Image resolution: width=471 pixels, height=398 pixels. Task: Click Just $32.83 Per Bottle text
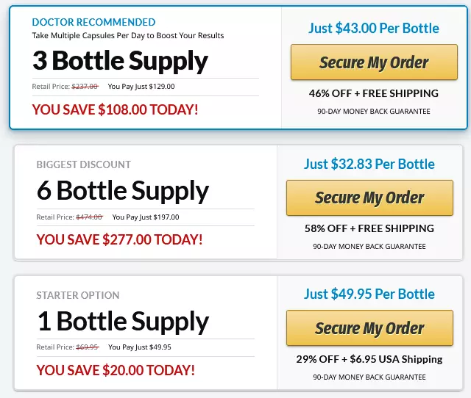(369, 164)
